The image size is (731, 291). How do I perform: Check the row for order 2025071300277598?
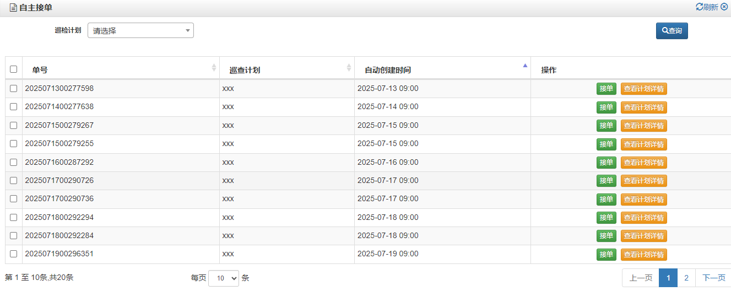pyautogui.click(x=14, y=89)
